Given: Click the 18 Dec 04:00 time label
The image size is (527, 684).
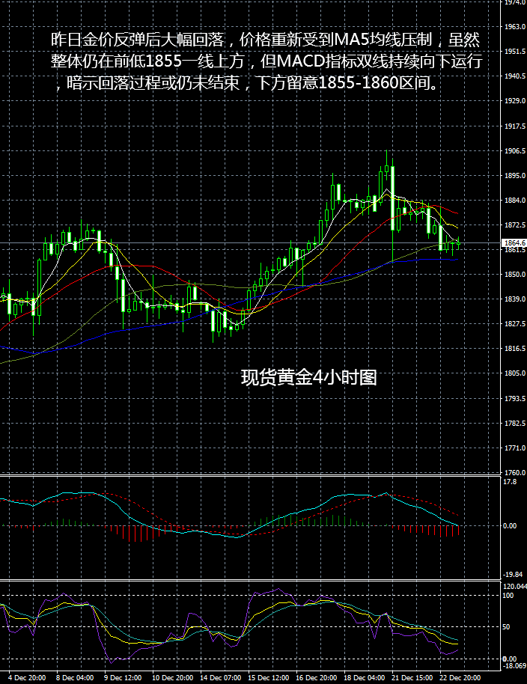Looking at the screenshot, I should 365,677.
